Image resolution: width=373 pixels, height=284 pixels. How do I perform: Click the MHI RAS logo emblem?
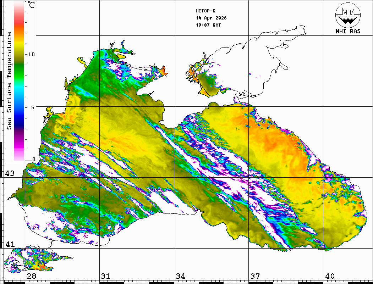coord(348,15)
